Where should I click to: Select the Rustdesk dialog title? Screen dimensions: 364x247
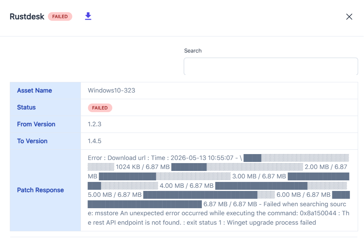27,16
